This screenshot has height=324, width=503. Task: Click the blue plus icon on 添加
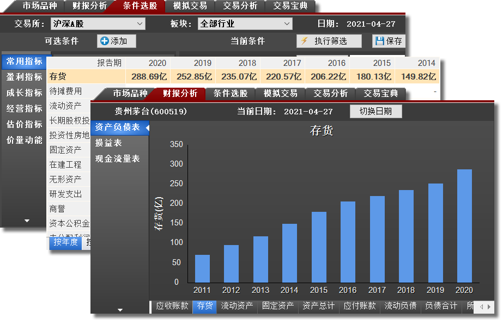point(104,41)
